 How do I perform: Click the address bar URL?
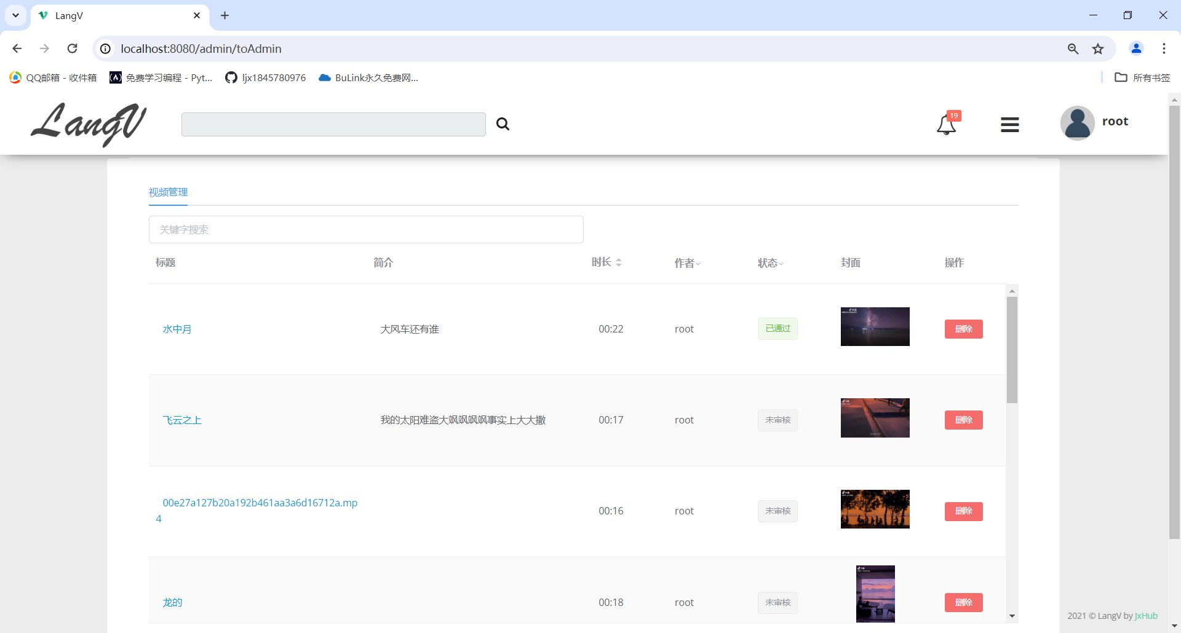point(201,49)
